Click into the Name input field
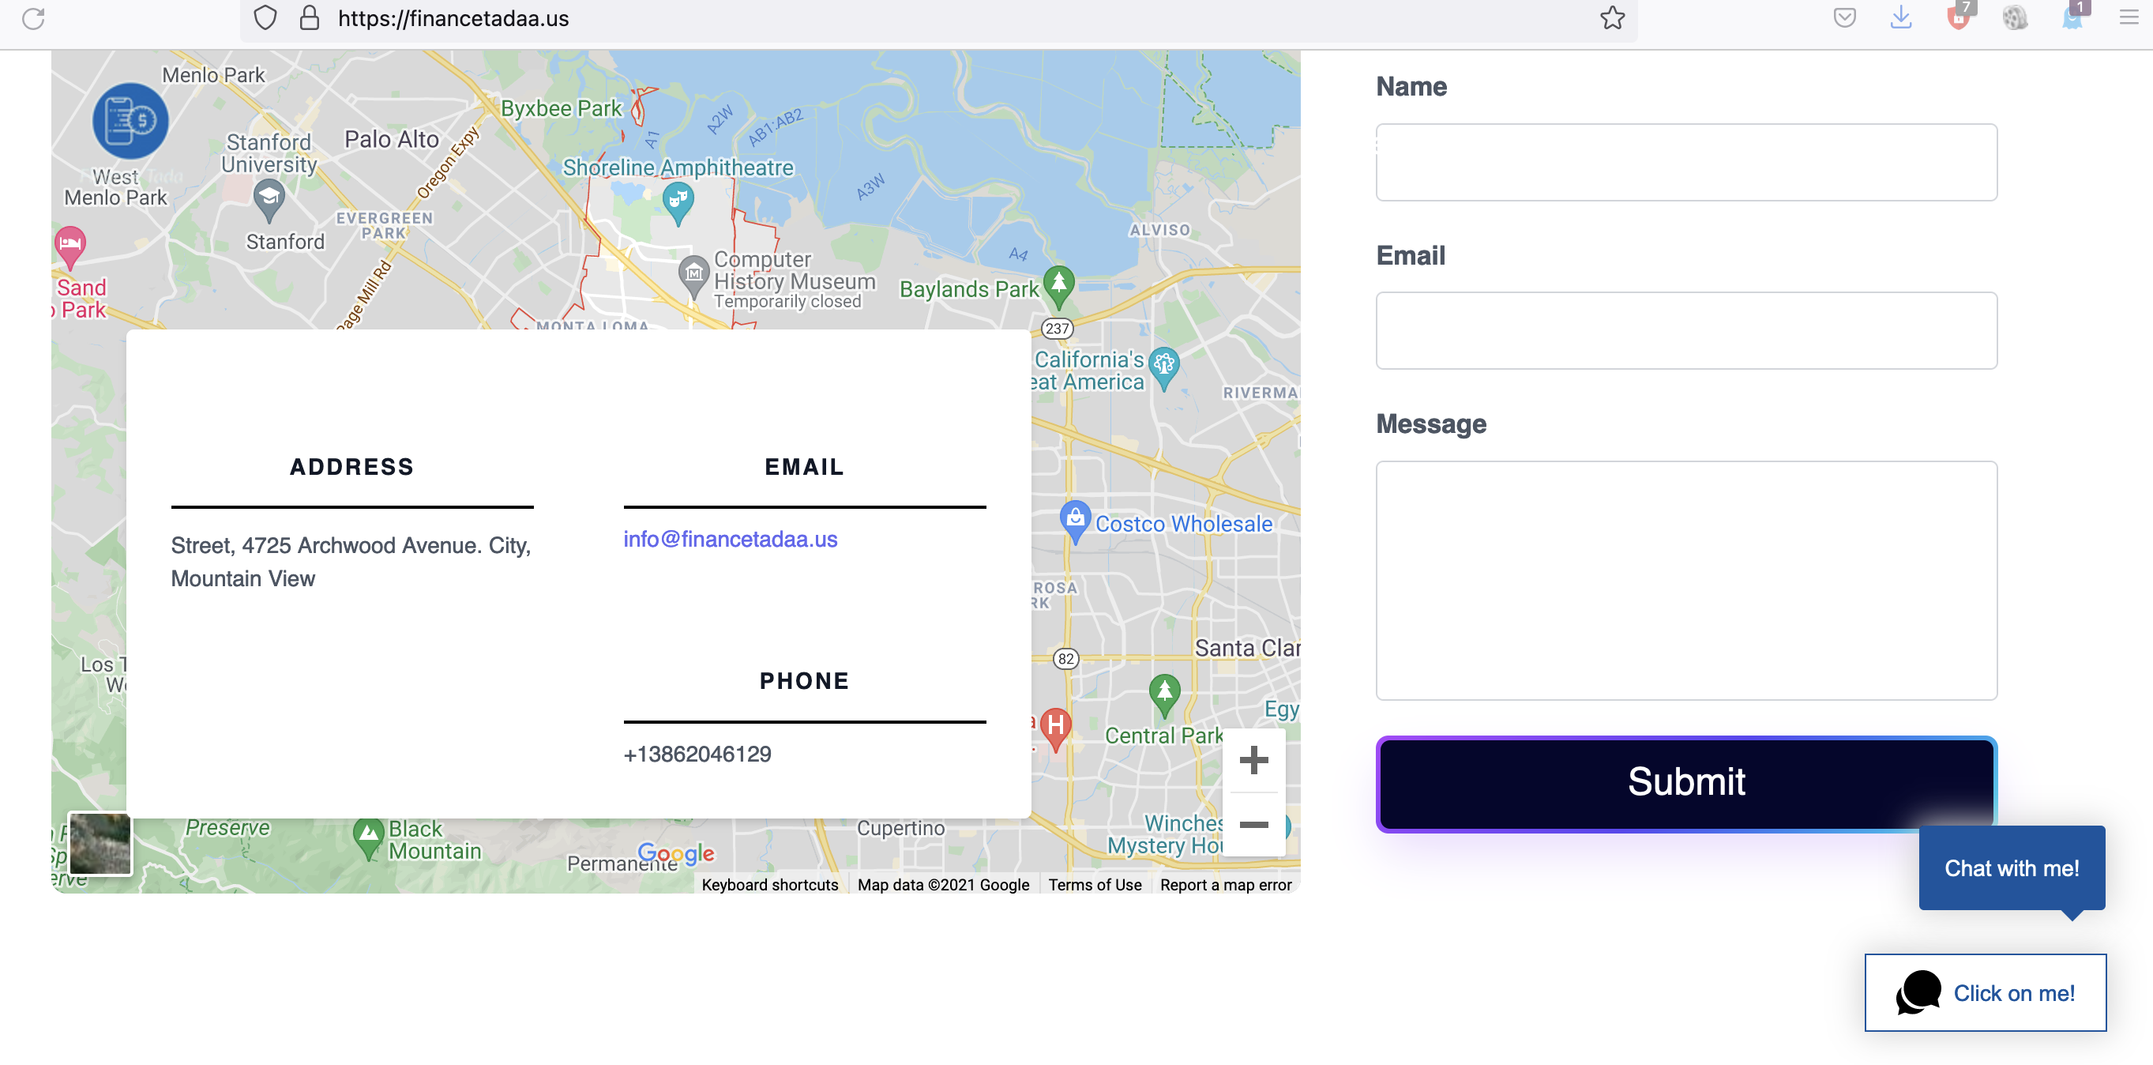This screenshot has height=1065, width=2153. click(1685, 162)
